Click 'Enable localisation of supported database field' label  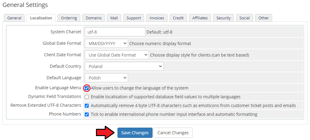coord(166,97)
